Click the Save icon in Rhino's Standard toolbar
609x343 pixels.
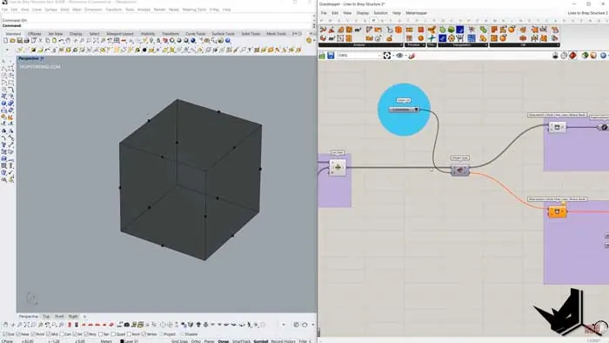[x=19, y=40]
